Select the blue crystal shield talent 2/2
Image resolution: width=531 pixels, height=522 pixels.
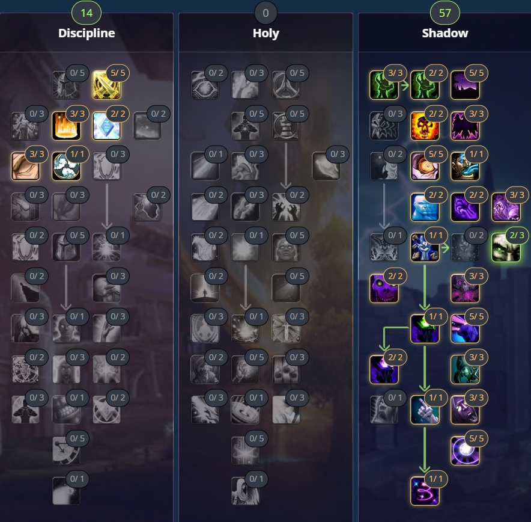[x=106, y=126]
